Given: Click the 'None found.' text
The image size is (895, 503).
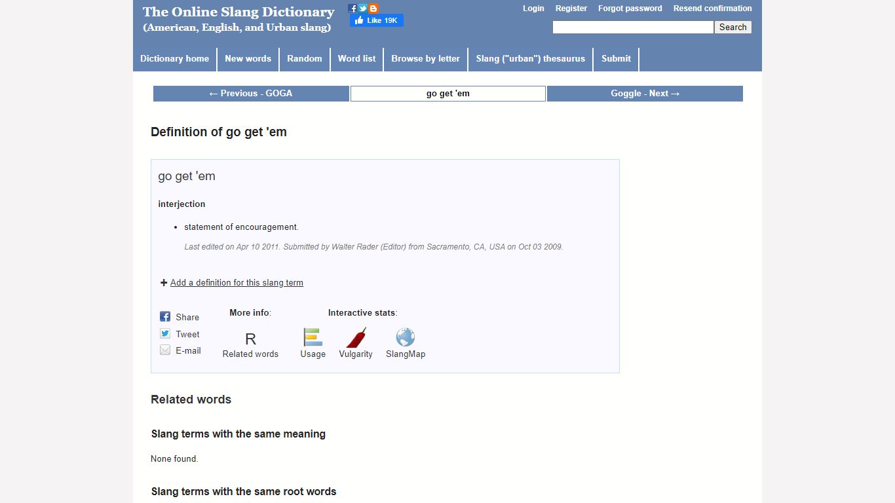Looking at the screenshot, I should click(x=174, y=459).
